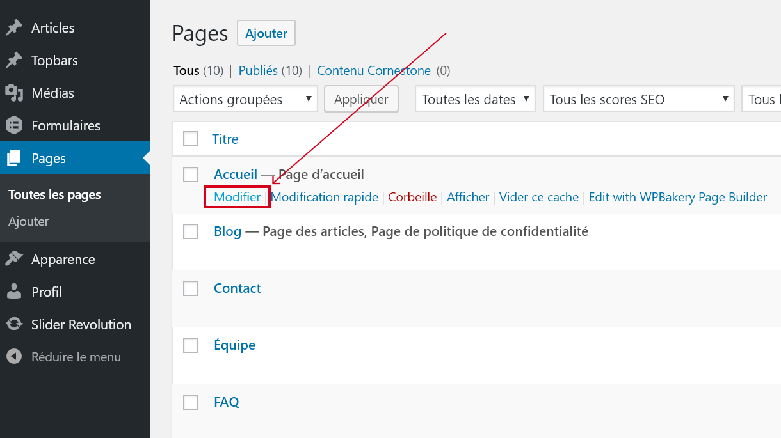Click the Formulaires sidebar icon

(14, 126)
